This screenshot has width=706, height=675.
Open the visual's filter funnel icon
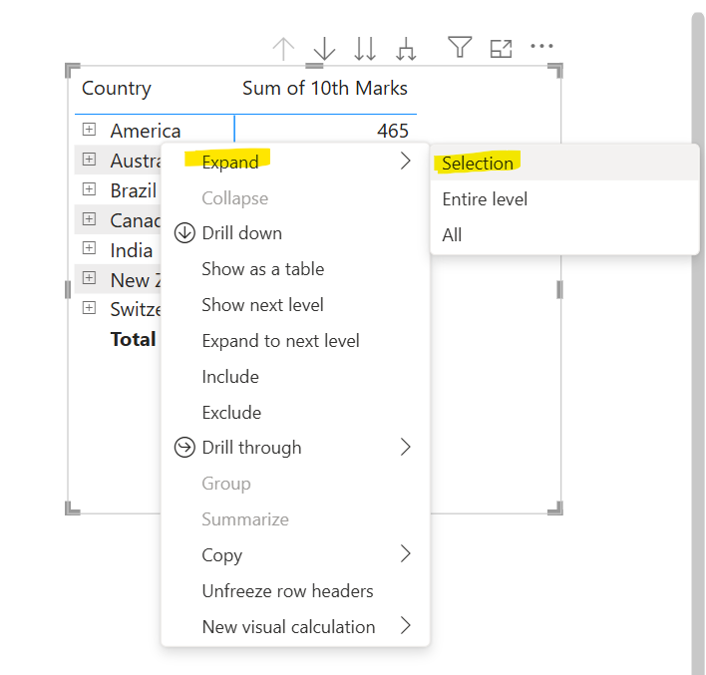coord(459,47)
